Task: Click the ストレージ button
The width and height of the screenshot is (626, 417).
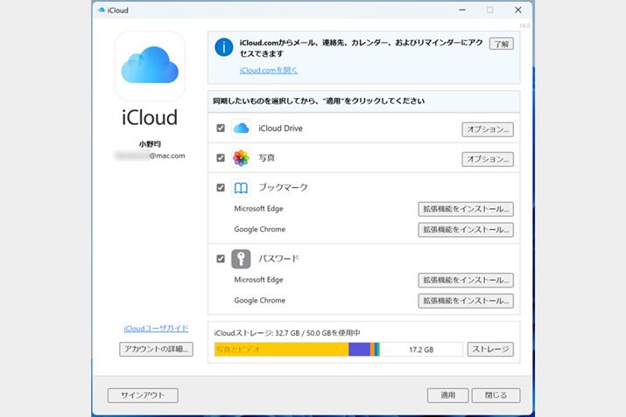Action: (x=490, y=349)
